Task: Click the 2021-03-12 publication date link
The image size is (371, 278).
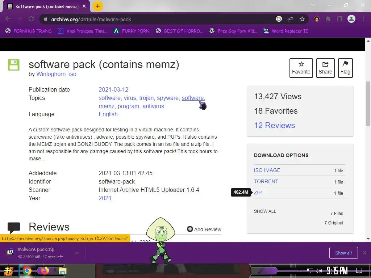Action: [113, 90]
